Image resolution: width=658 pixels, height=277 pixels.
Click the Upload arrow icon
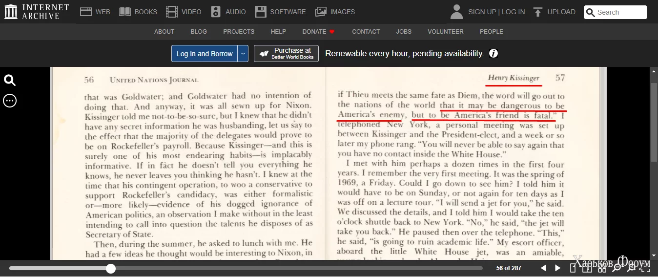pos(537,12)
